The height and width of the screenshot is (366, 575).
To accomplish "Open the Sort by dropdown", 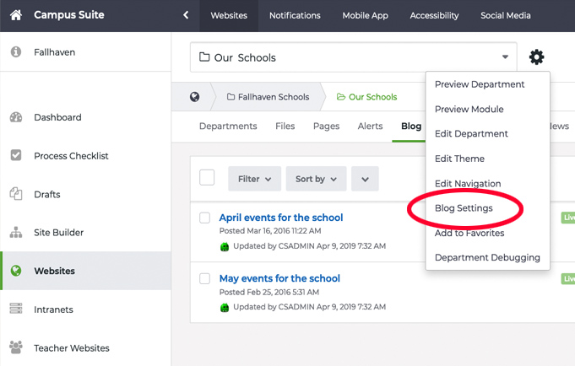I will click(316, 179).
